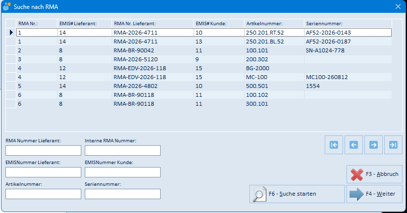Click the Seriennummer: column header
This screenshot has width=407, height=213.
[348, 24]
